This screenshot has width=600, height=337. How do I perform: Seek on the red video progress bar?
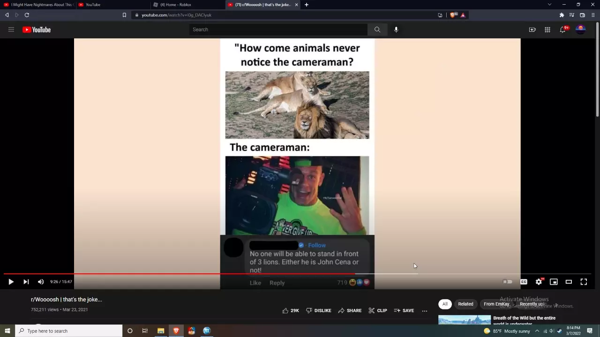[x=297, y=274]
